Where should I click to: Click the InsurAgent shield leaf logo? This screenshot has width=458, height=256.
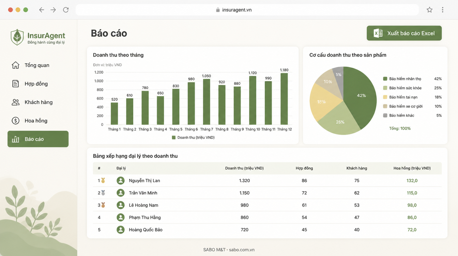point(17,37)
